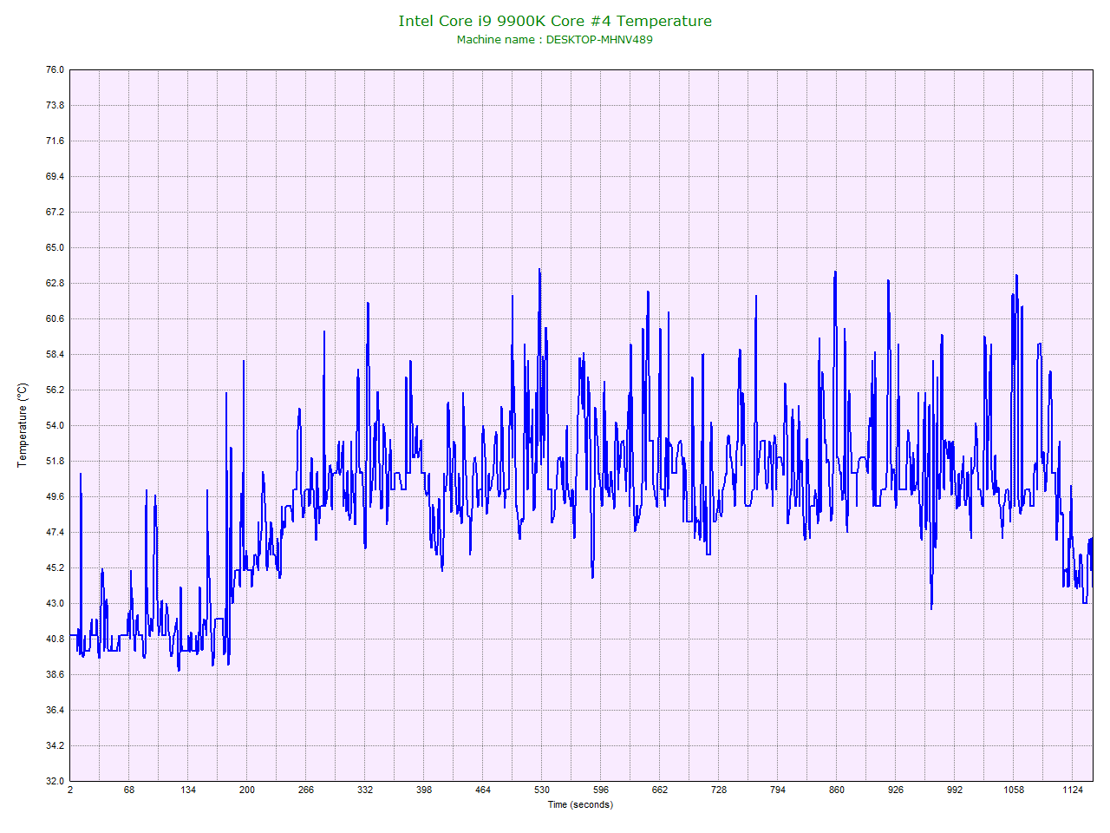1110x833 pixels.
Task: Click the '58.4' temperature axis label
Action: (x=55, y=354)
